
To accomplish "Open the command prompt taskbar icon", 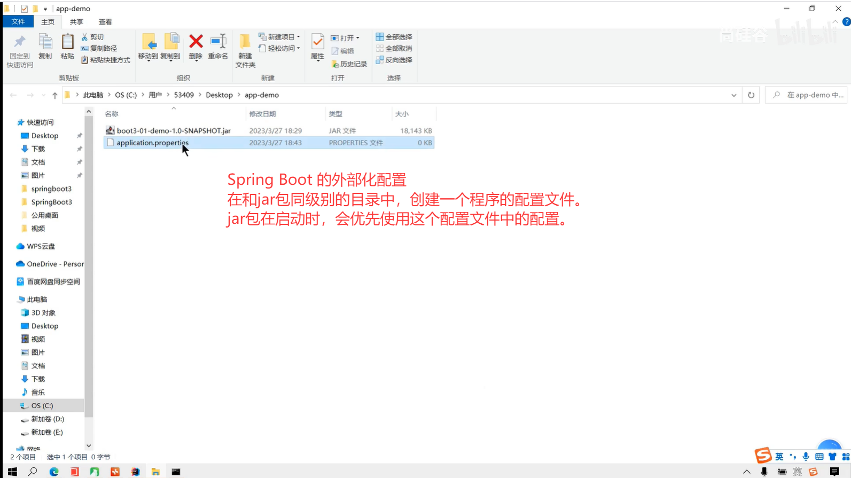I will (x=176, y=472).
